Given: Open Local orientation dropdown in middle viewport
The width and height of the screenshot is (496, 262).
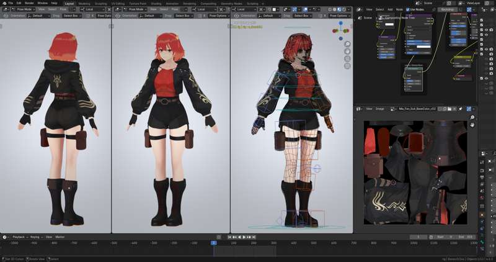Looking at the screenshot, I should [205, 9].
